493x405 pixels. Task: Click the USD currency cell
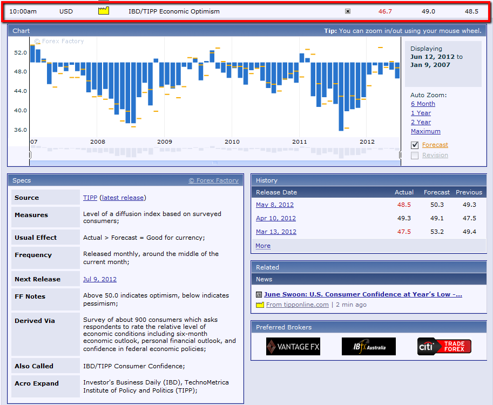coord(66,11)
